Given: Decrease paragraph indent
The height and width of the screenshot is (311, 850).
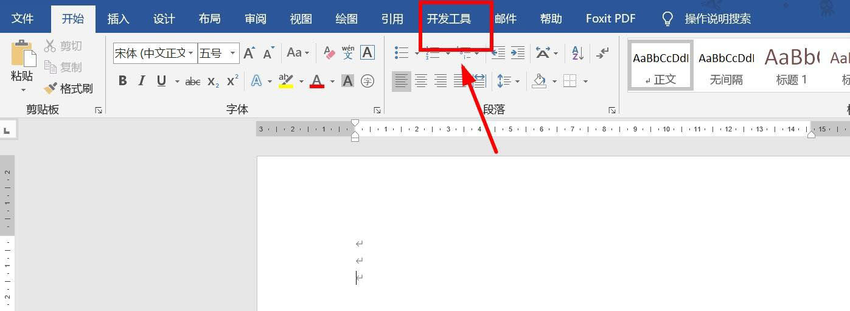Looking at the screenshot, I should (x=498, y=53).
